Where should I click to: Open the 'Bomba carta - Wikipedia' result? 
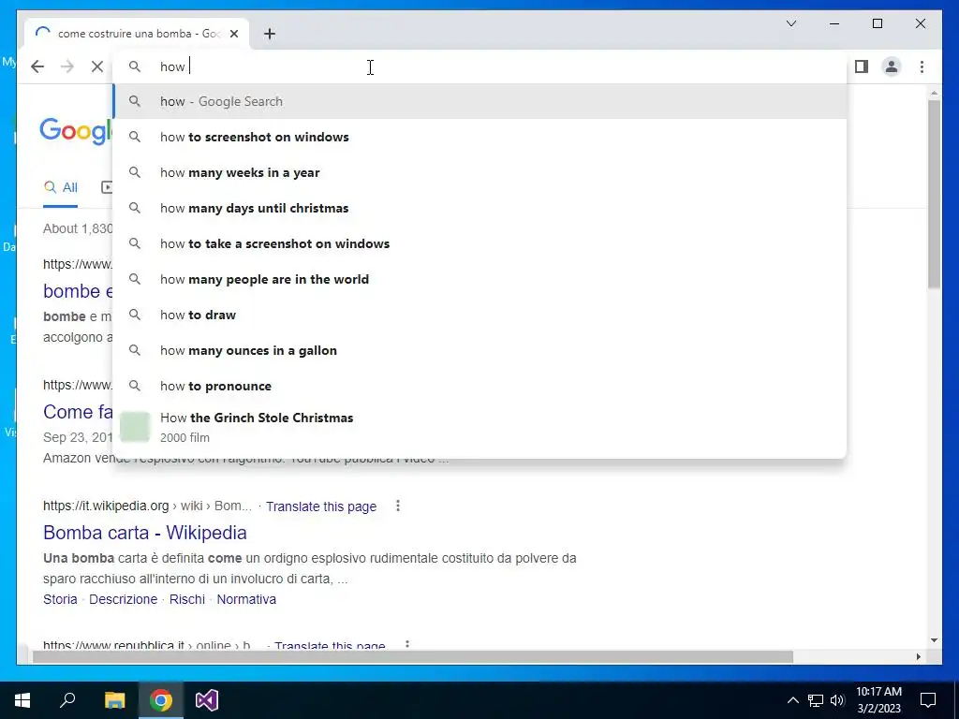coord(145,533)
